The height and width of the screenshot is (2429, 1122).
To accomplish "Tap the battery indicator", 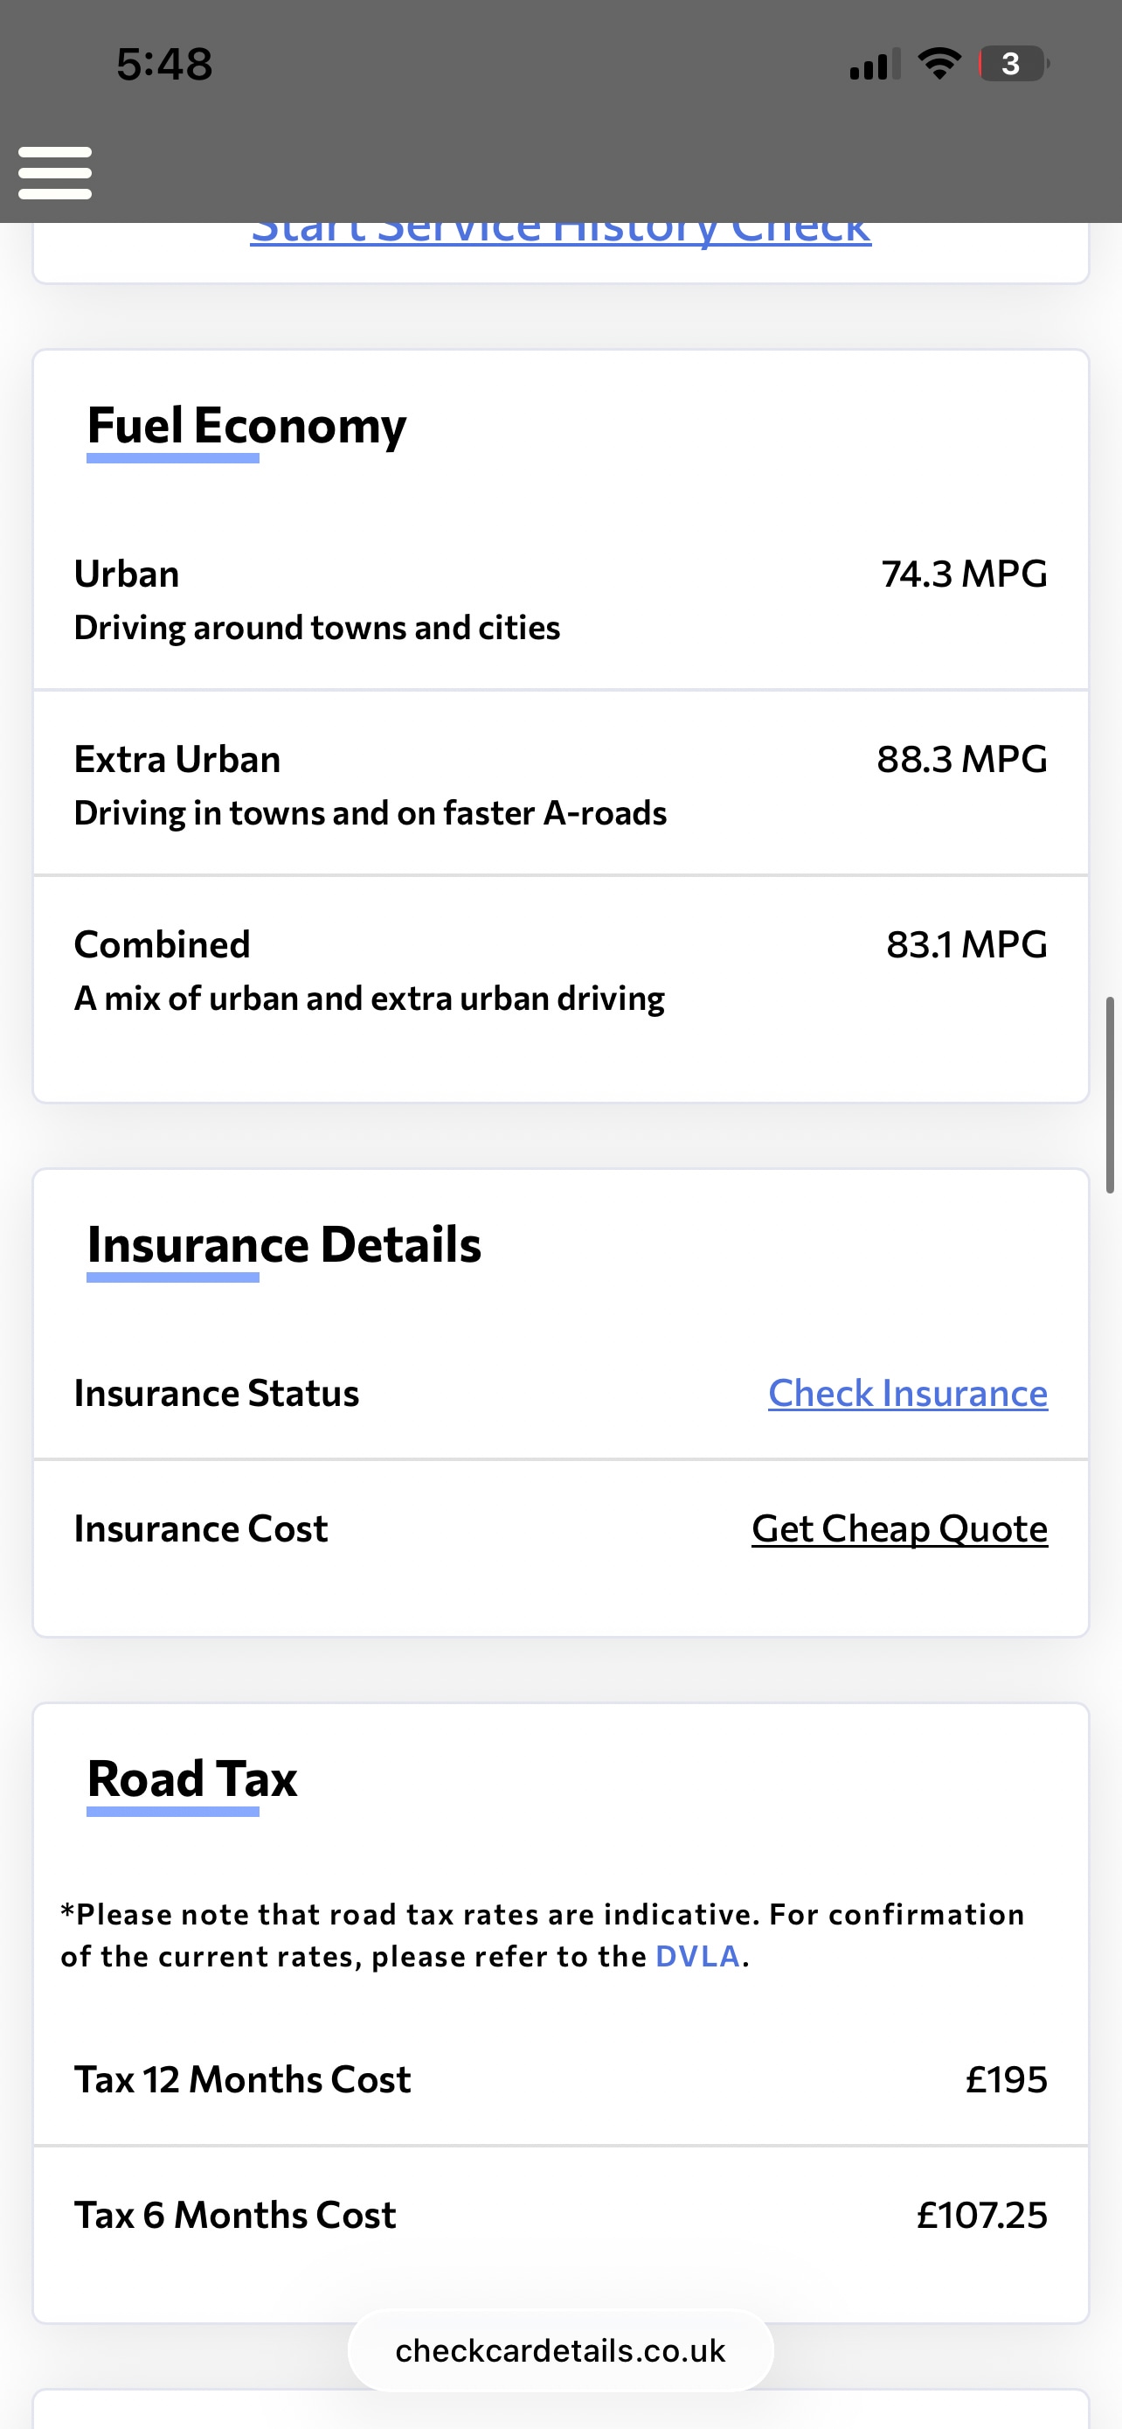I will point(1013,63).
